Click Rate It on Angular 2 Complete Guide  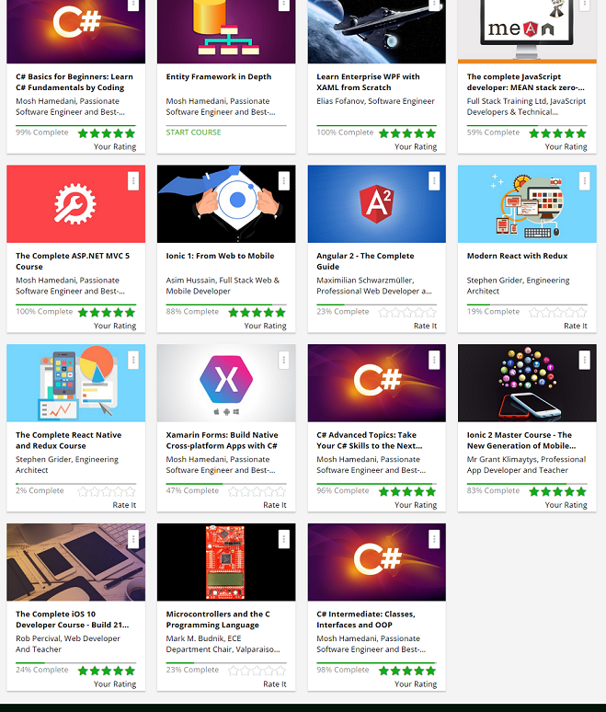tap(425, 326)
